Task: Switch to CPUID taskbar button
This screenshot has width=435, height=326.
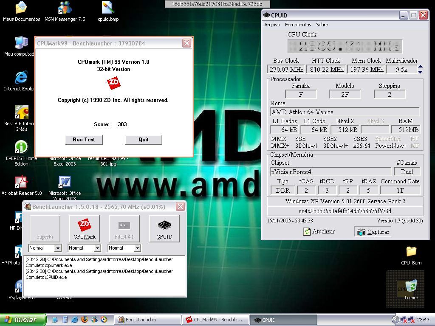Action: (x=283, y=320)
